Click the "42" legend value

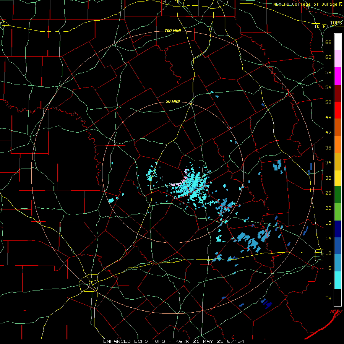coord(328,133)
